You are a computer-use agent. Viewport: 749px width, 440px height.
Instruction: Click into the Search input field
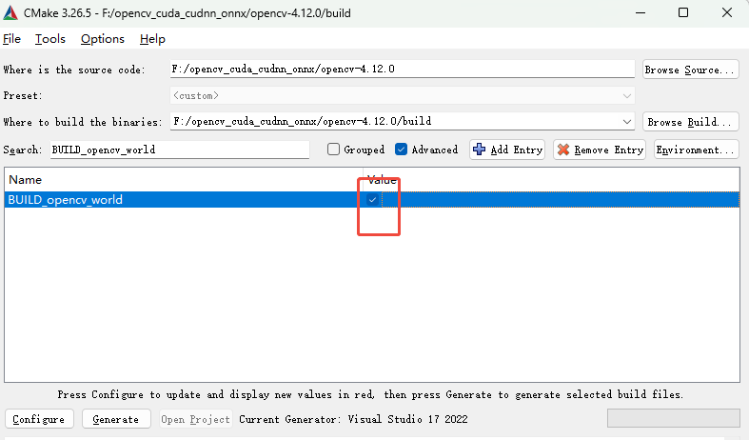coord(179,150)
